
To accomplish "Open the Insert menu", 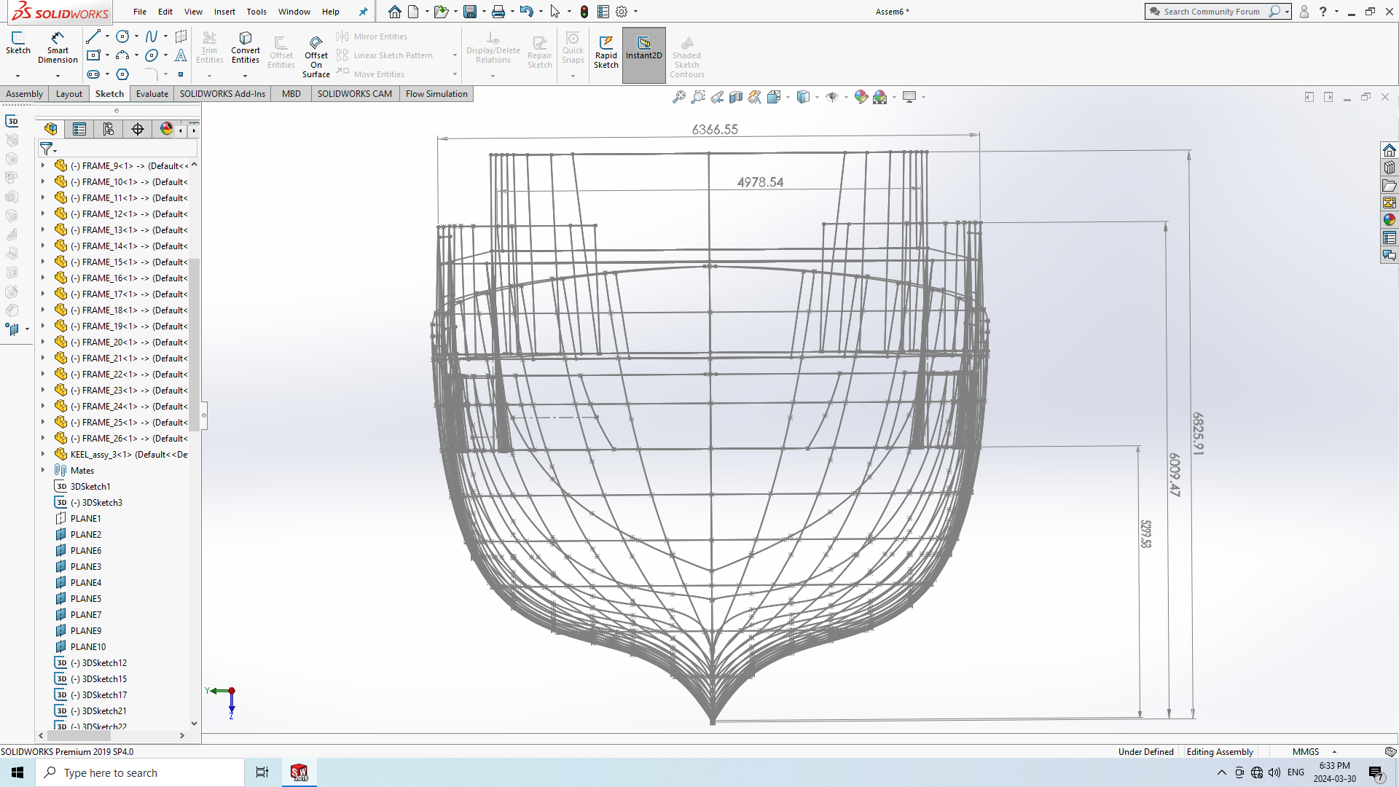I will 224,12.
